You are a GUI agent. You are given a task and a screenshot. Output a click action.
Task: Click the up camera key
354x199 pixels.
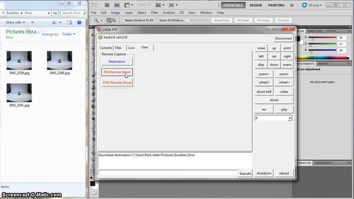click(274, 48)
